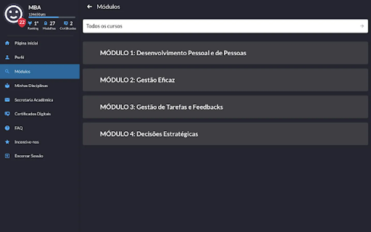Open the trophy Ranking indicator

coord(33,25)
